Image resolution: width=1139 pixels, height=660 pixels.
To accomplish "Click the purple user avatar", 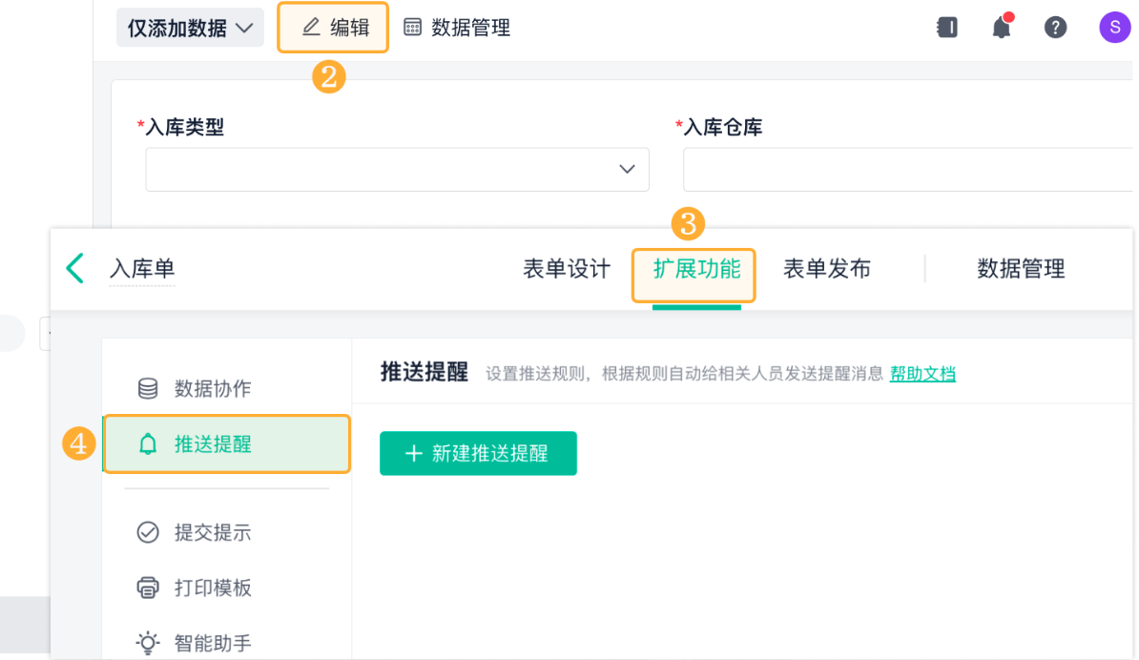I will coord(1115,28).
